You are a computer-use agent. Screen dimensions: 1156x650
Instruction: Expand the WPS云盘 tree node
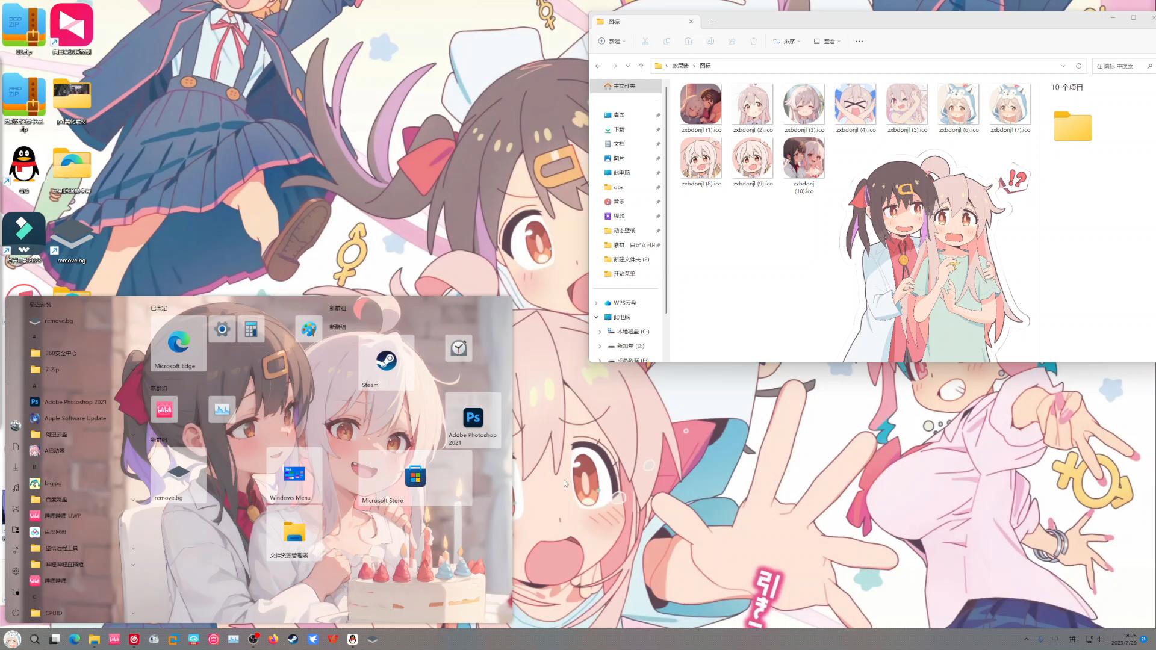point(597,303)
